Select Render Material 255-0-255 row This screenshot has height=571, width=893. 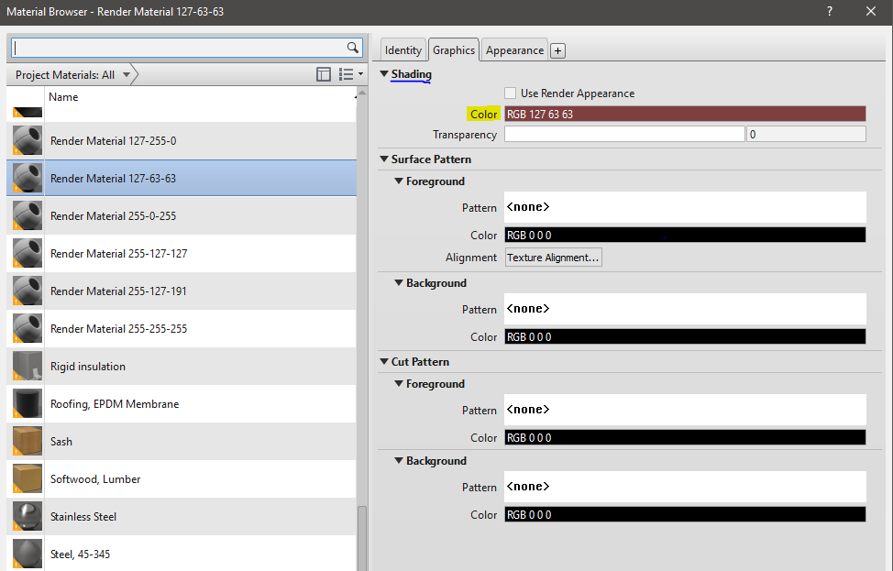pyautogui.click(x=182, y=215)
